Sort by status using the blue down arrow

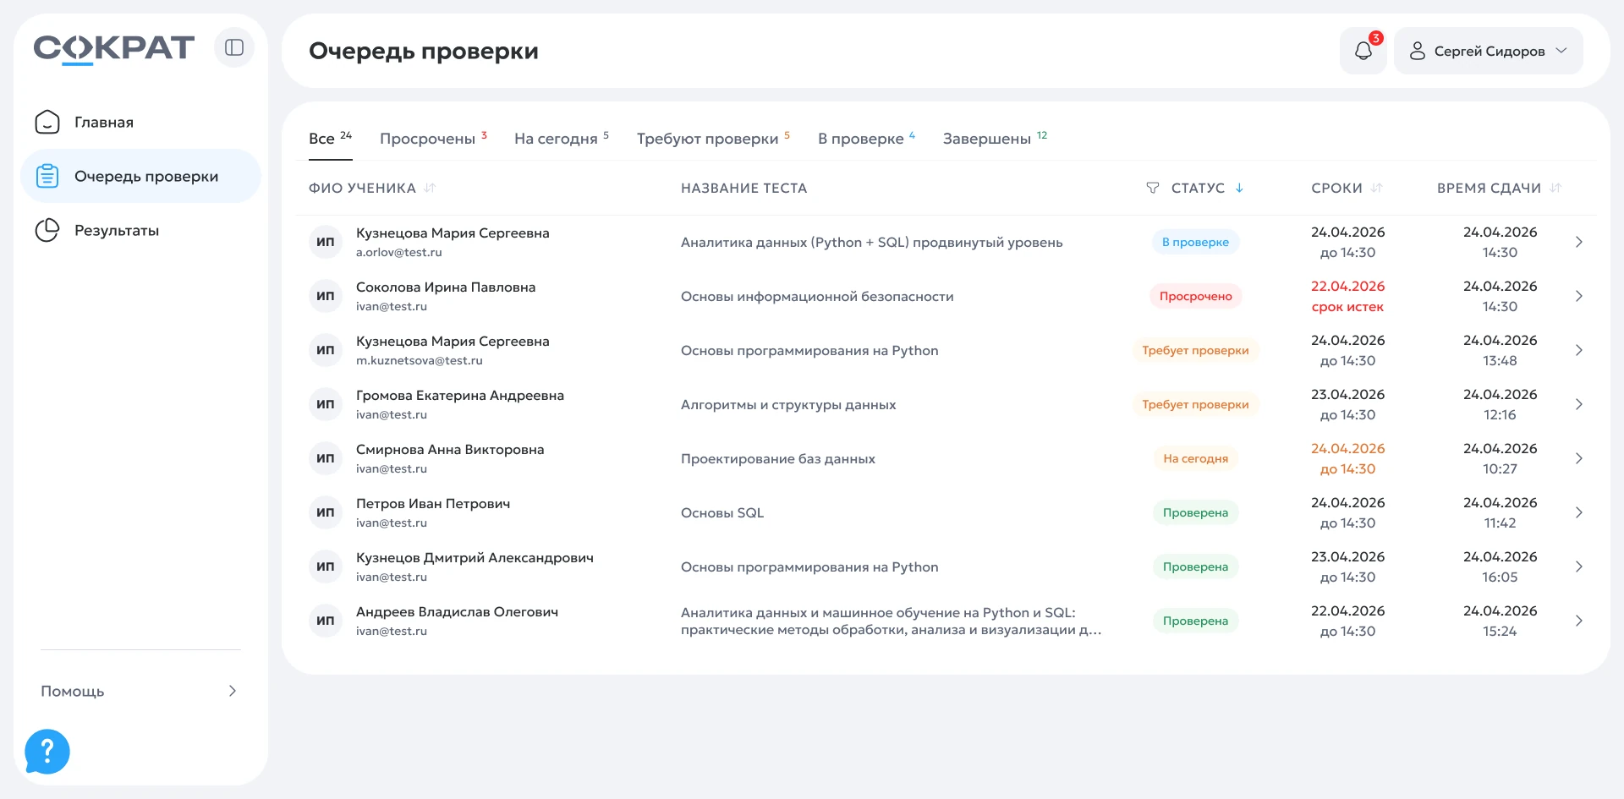point(1239,188)
